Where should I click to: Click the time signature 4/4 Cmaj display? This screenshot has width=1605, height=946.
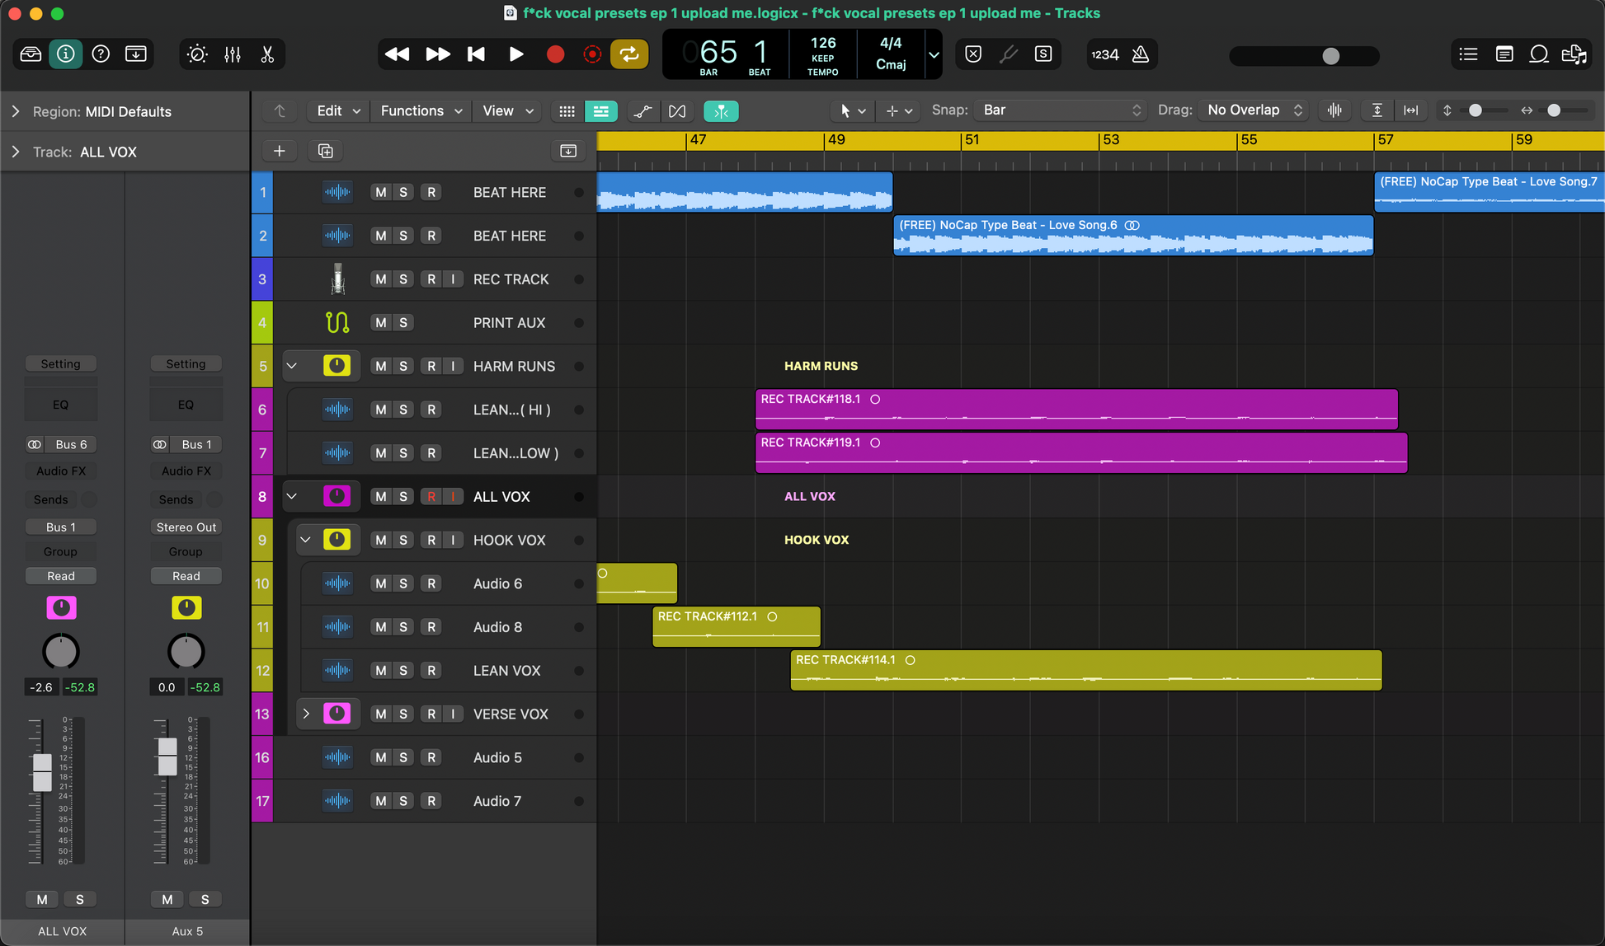[x=891, y=54]
